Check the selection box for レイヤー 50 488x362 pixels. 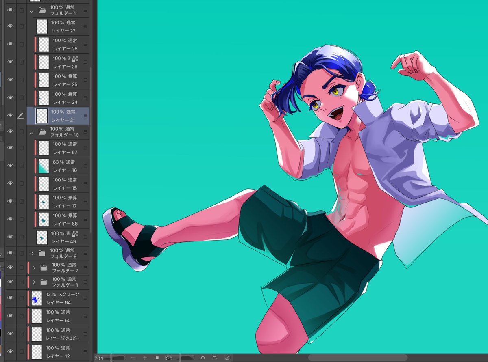coord(22,316)
